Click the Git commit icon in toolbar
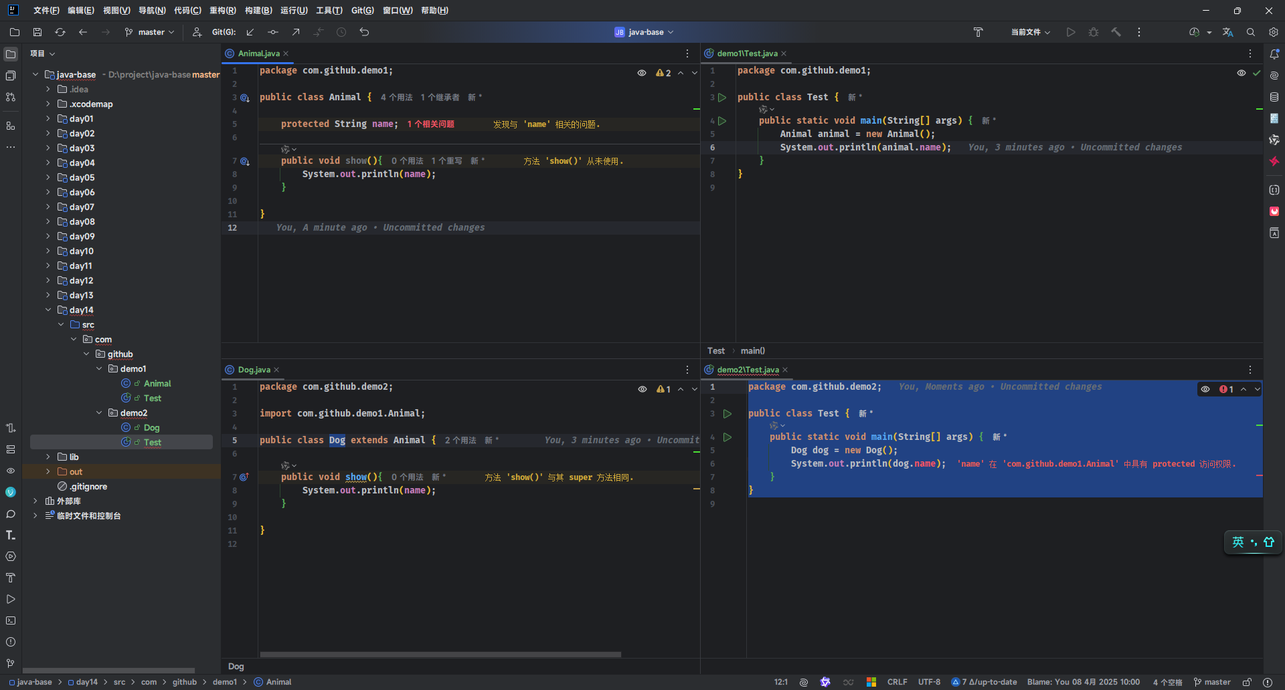The height and width of the screenshot is (690, 1285). (x=273, y=32)
